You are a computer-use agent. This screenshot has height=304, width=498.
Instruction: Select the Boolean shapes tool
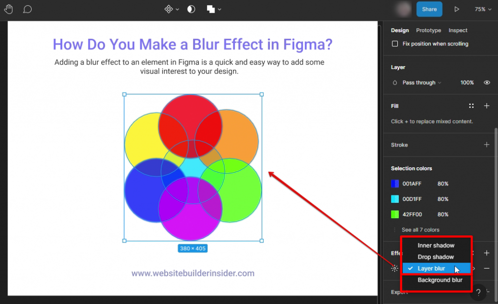tap(211, 9)
